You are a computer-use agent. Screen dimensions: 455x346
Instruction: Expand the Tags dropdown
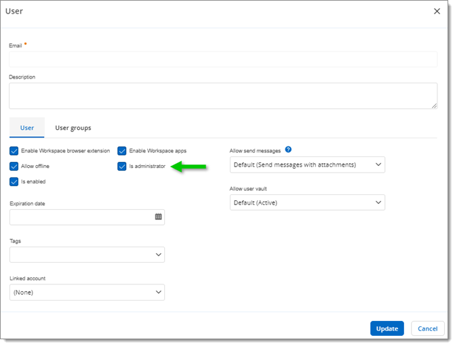click(x=87, y=255)
